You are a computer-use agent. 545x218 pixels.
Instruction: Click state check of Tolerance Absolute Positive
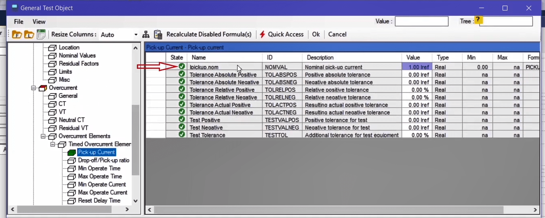coord(182,74)
